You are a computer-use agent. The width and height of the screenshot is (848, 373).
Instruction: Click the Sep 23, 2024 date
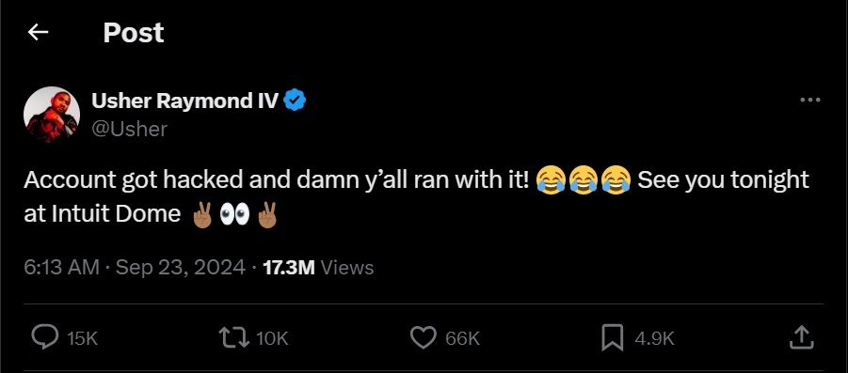coord(181,268)
